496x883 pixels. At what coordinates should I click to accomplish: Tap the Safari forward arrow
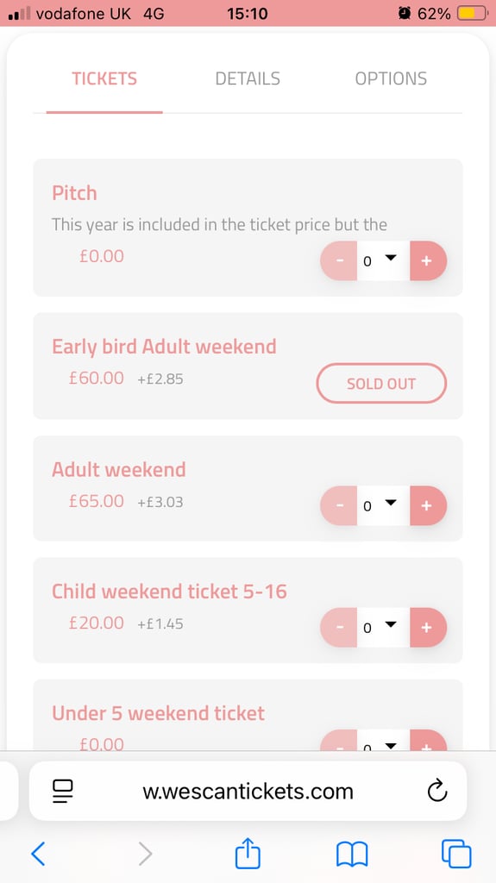pos(146,853)
